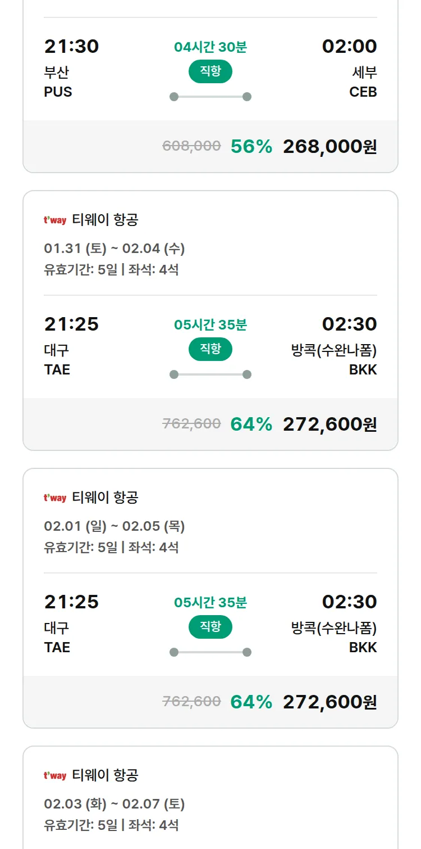The image size is (421, 849).
Task: Click the t'way logo on the 01.31 flight card
Action: pos(55,220)
